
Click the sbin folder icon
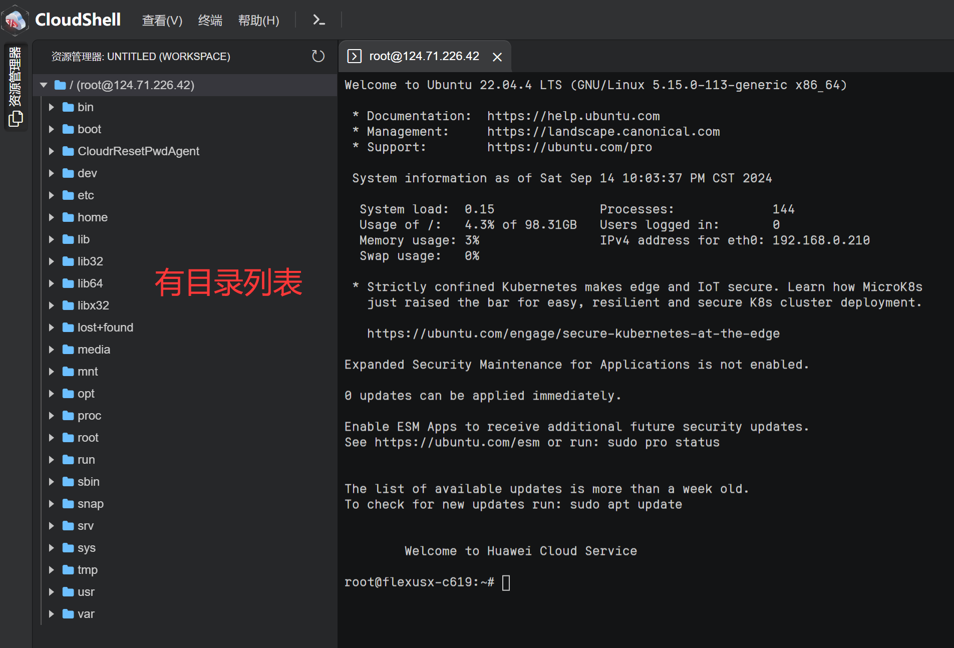point(68,482)
